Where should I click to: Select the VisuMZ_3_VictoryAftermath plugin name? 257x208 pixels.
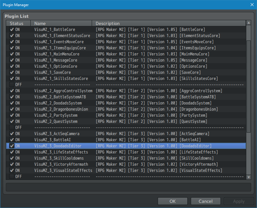click(x=61, y=164)
